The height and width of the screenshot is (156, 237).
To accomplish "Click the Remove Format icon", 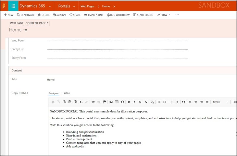I will [152, 102].
